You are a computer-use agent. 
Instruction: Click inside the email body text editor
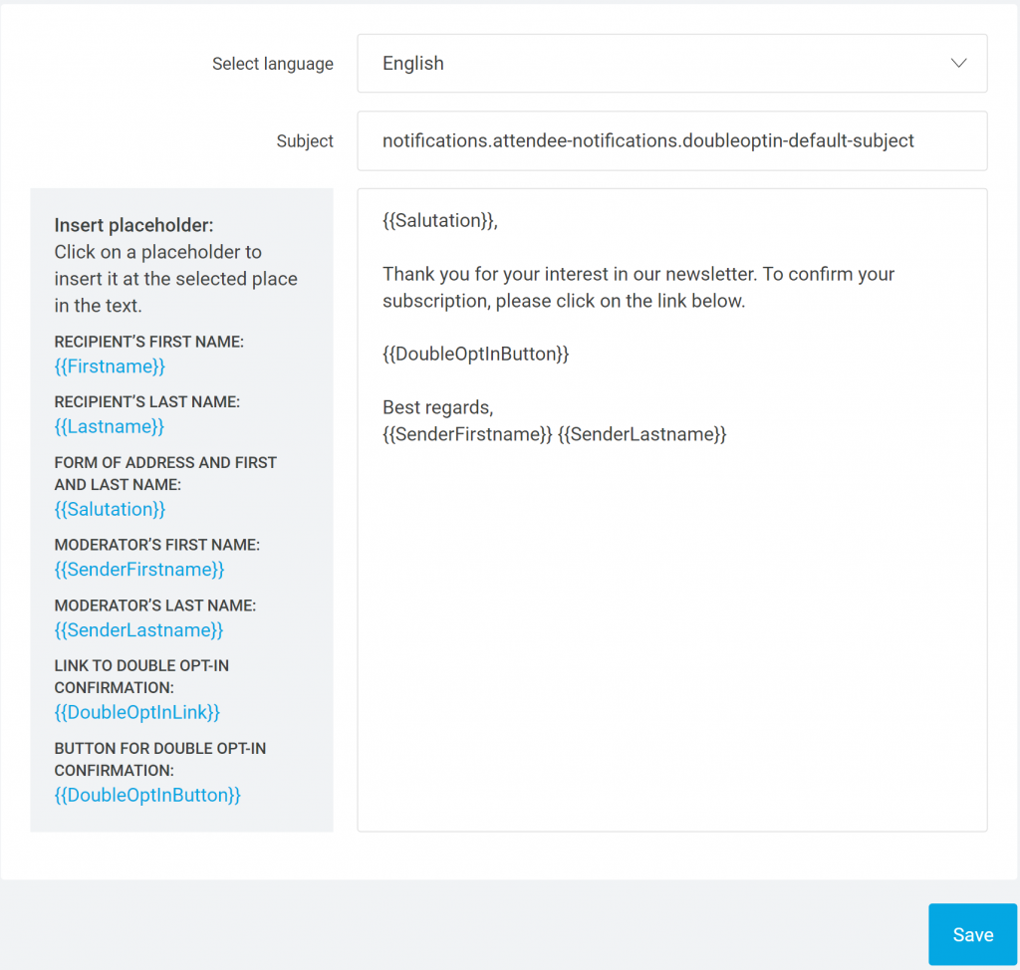point(672,510)
